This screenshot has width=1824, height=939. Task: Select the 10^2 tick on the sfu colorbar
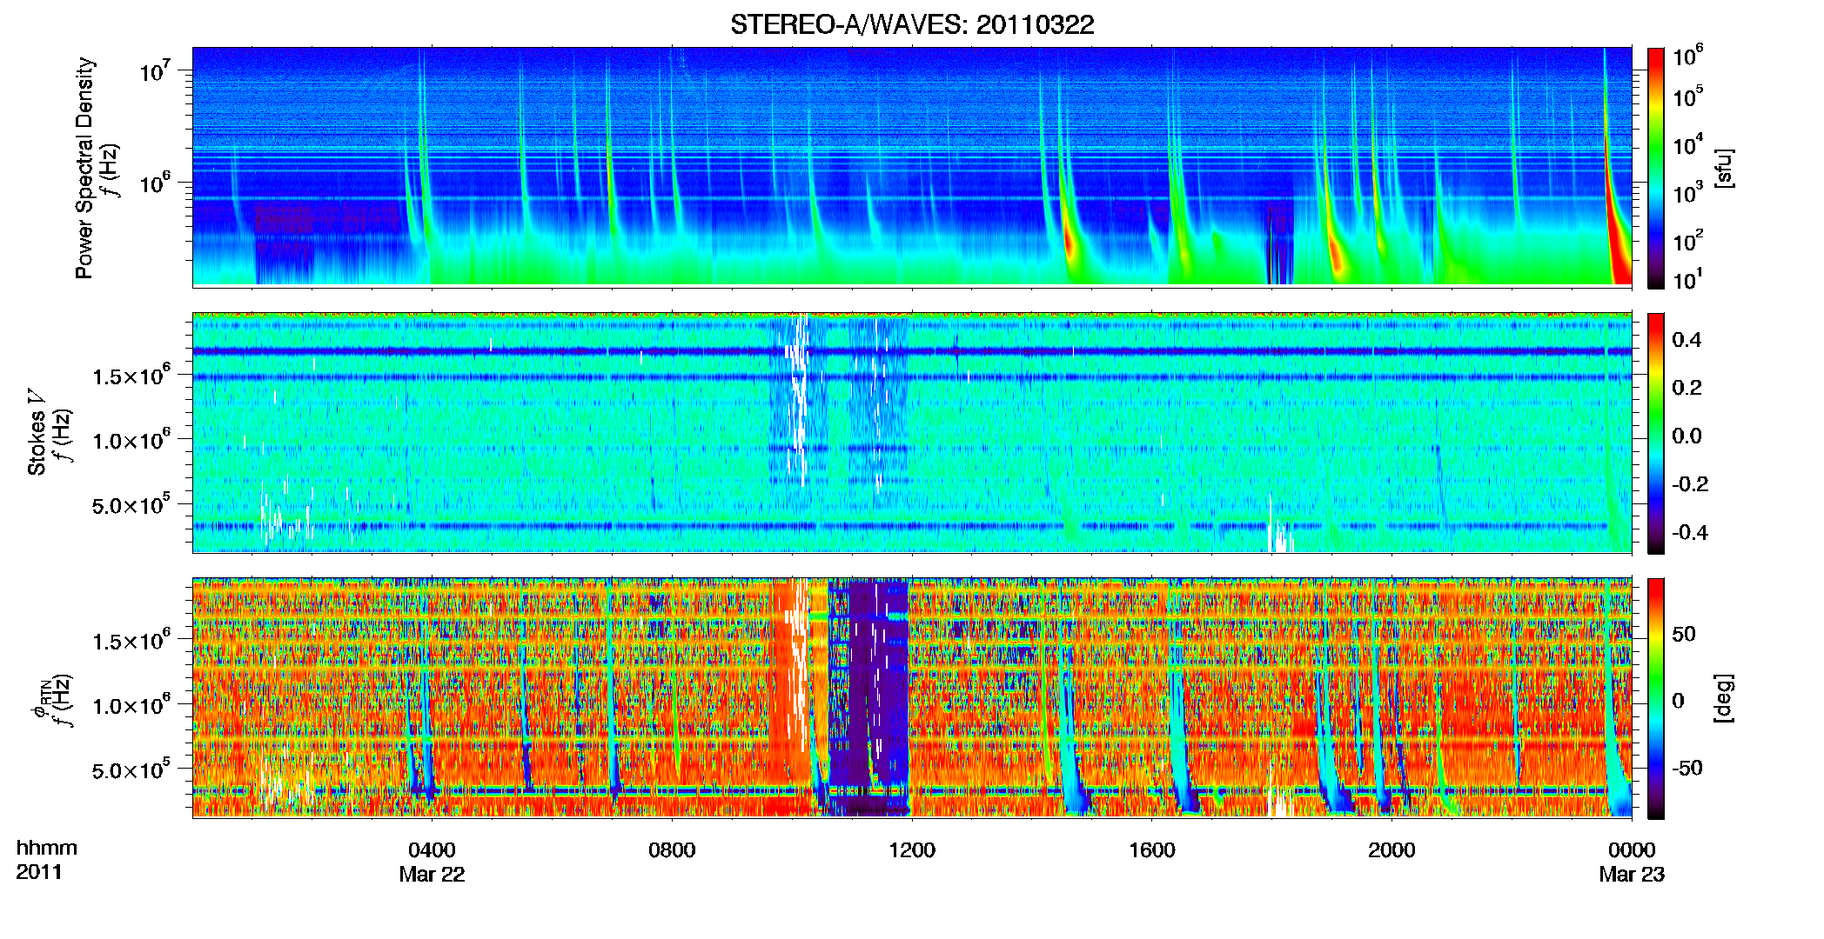click(x=1688, y=241)
